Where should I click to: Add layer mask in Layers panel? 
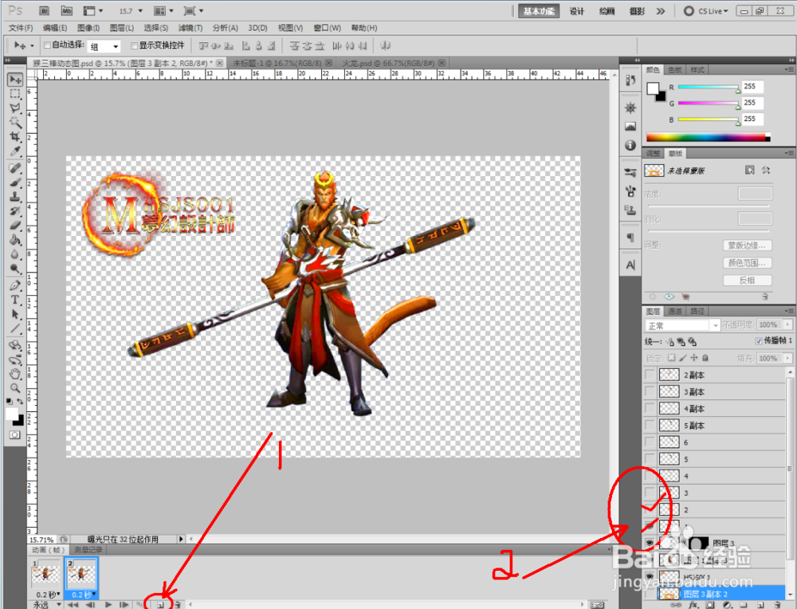pyautogui.click(x=710, y=605)
